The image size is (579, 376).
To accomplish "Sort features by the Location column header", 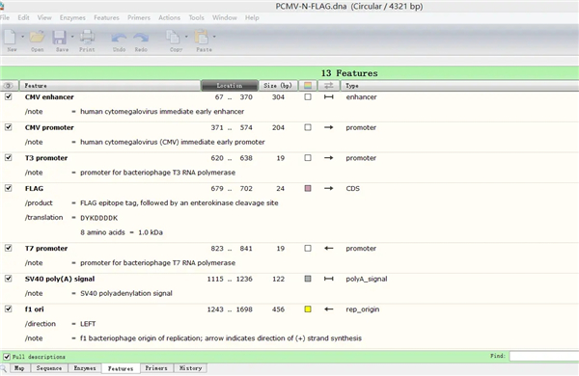I will coord(230,86).
